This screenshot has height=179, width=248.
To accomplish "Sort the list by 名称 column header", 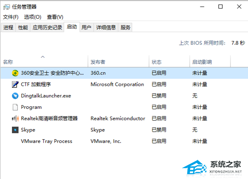I will [8, 62].
